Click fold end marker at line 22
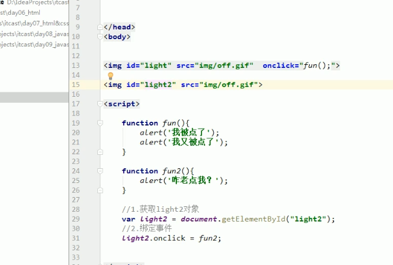The image size is (393, 265). pyautogui.click(x=100, y=152)
